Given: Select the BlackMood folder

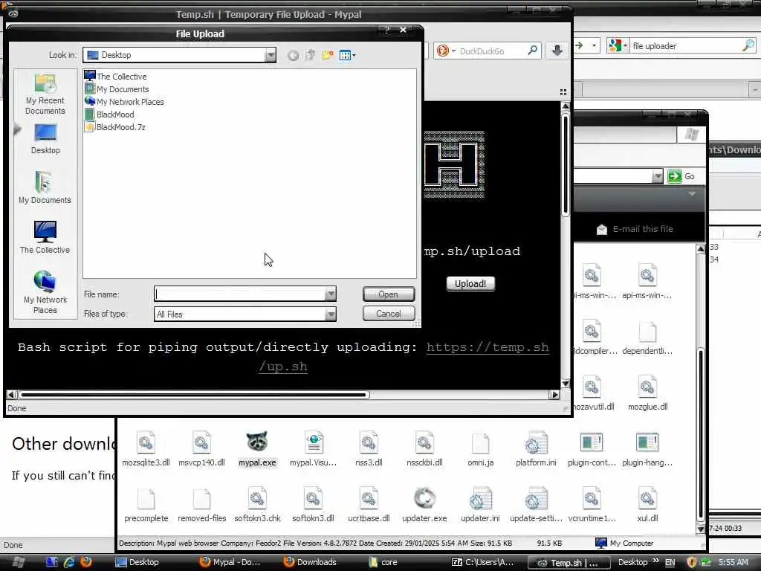Looking at the screenshot, I should pyautogui.click(x=109, y=114).
